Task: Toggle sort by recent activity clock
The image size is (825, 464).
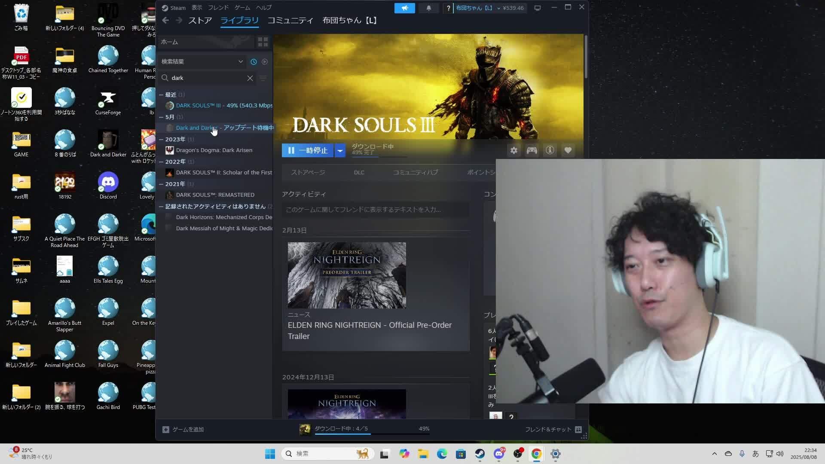Action: coord(254,61)
